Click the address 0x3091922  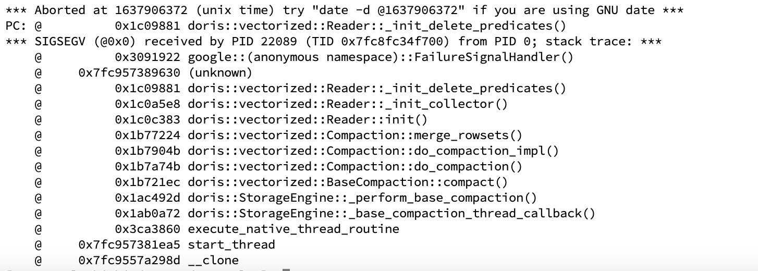click(x=148, y=57)
